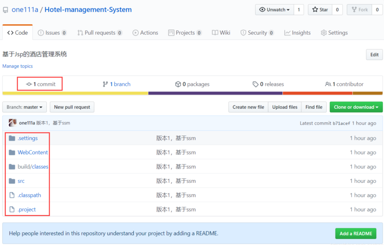Open the src folder
This screenshot has height=245, width=384.
click(x=21, y=181)
